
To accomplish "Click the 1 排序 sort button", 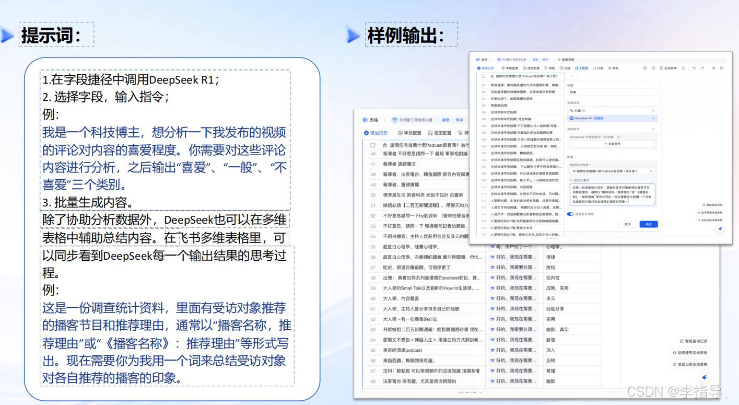I will click(581, 68).
